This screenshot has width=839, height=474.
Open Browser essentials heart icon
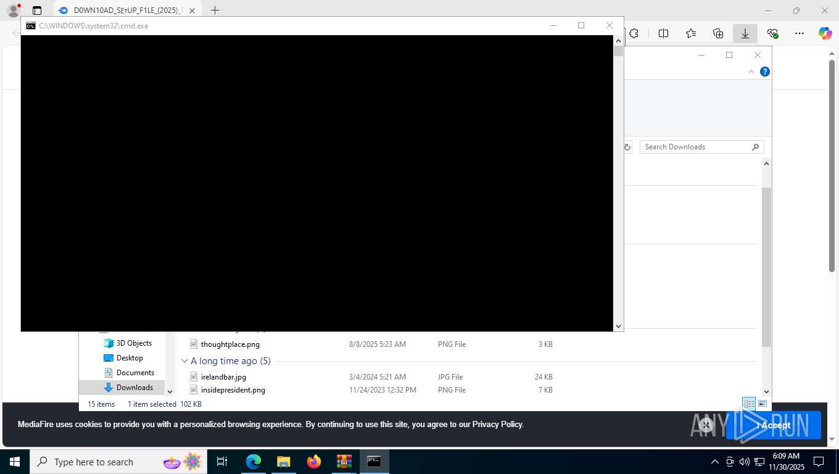coord(772,33)
